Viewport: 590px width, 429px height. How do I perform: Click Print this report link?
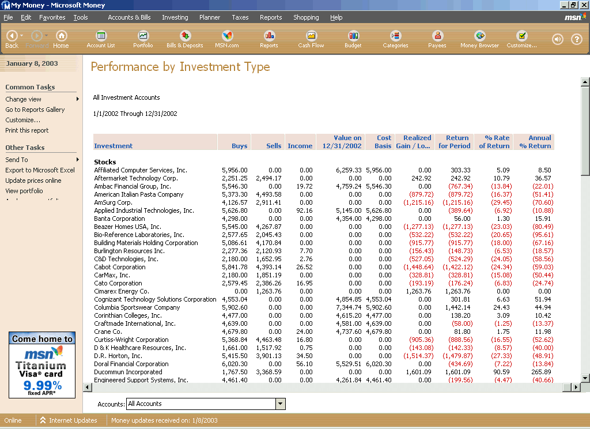27,130
